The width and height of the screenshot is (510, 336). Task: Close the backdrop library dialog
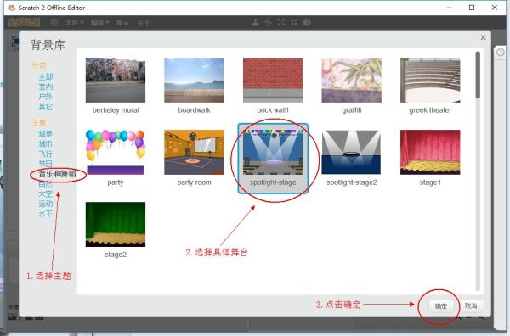coord(484,37)
